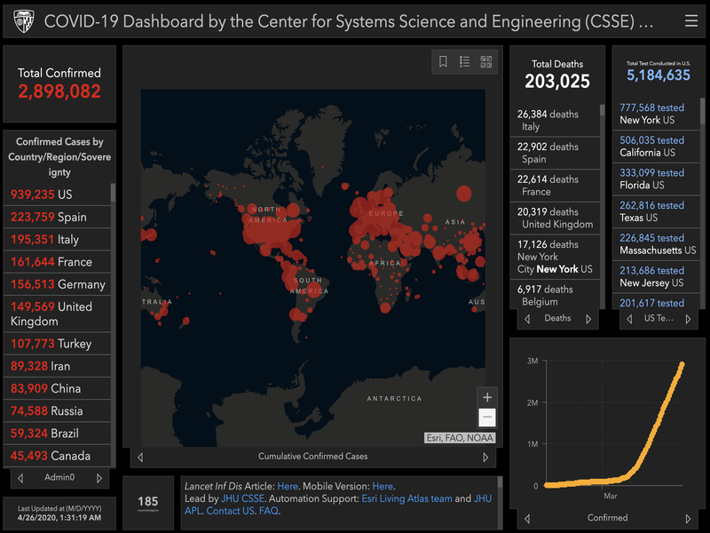Select the 26,384 deaths Italy entry

point(556,120)
